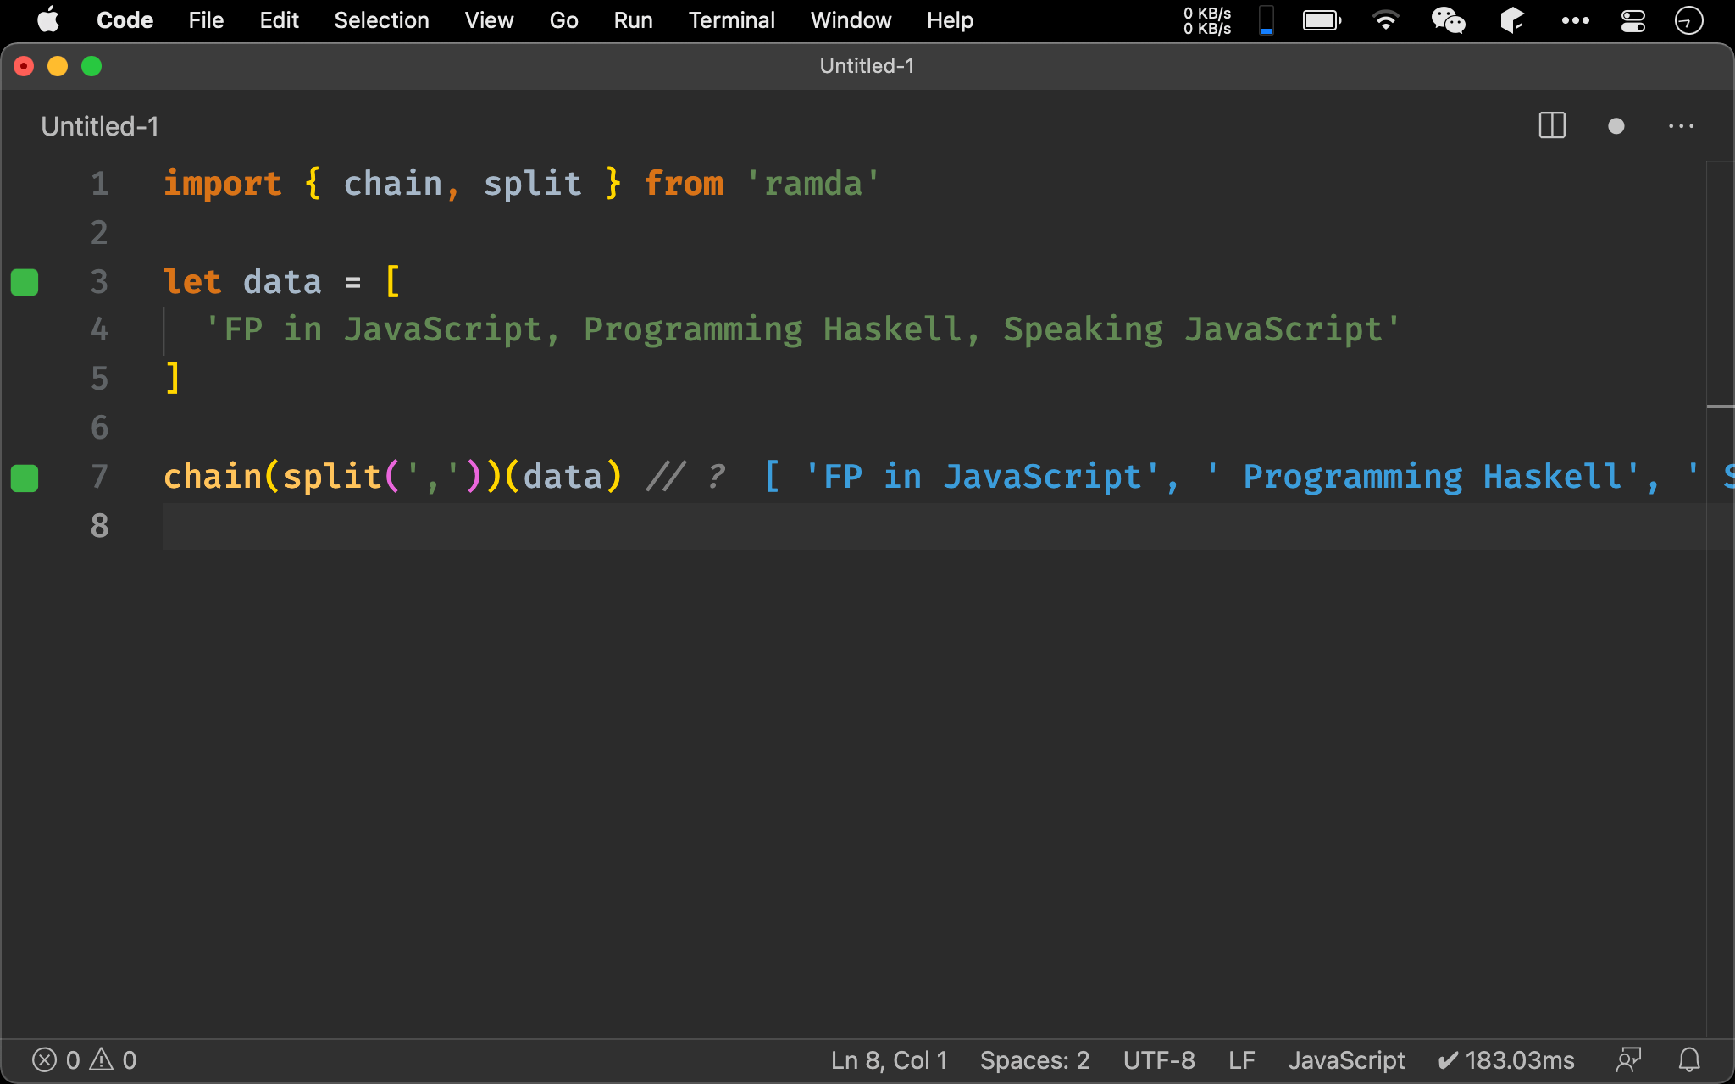Open the Go menu
This screenshot has height=1084, width=1735.
coord(563,19)
